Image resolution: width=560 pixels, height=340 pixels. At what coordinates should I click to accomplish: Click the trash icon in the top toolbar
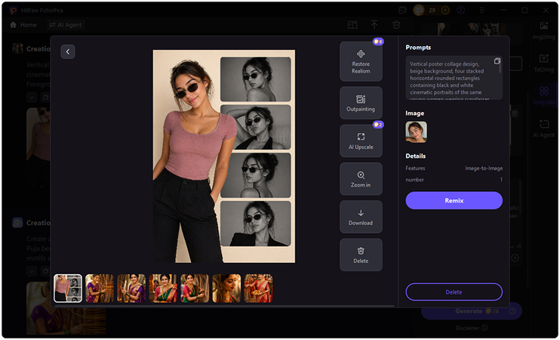[396, 25]
